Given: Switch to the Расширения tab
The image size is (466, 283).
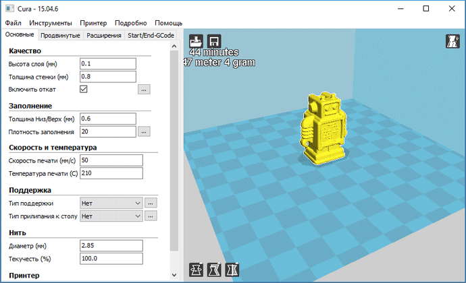Looking at the screenshot, I should [104, 35].
